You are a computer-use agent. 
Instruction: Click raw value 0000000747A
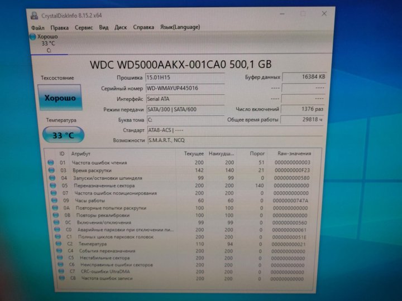290,201
